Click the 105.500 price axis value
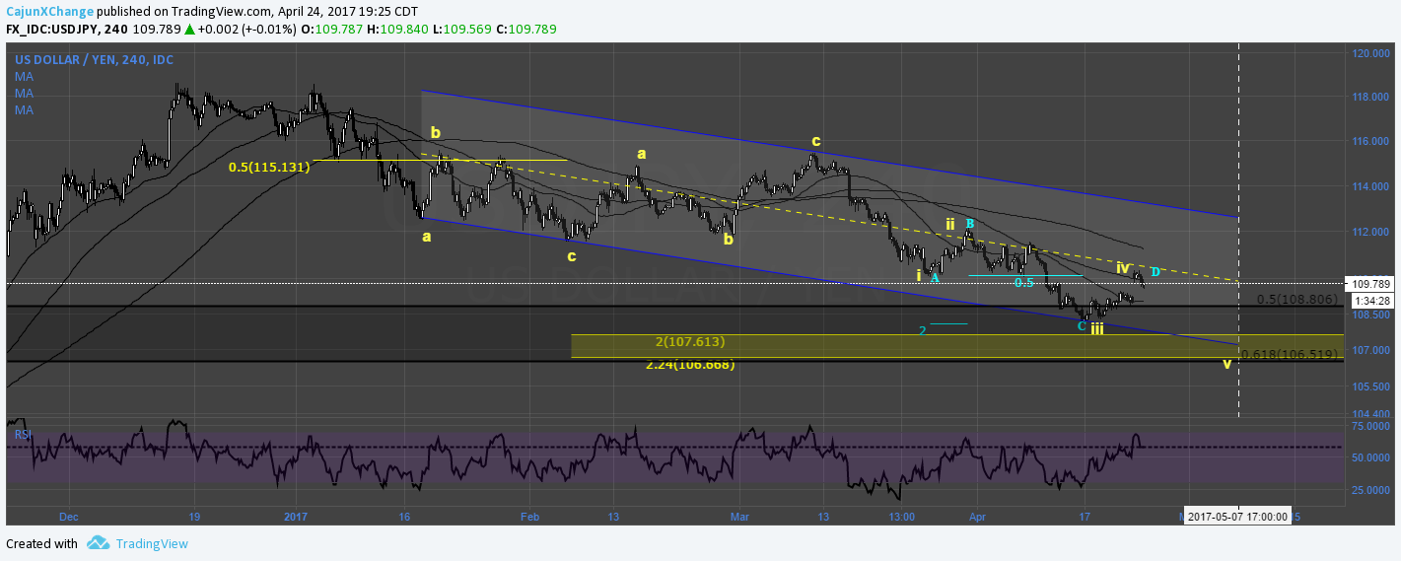Screen dimensions: 1401x561 (x=1370, y=386)
